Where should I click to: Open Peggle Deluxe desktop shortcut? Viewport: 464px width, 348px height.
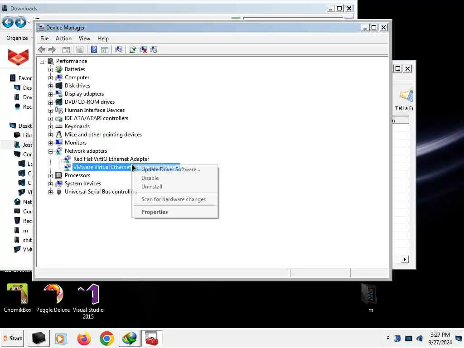(x=53, y=298)
